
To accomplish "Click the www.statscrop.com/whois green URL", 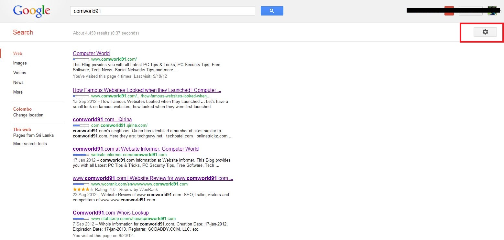I will (x=133, y=219).
